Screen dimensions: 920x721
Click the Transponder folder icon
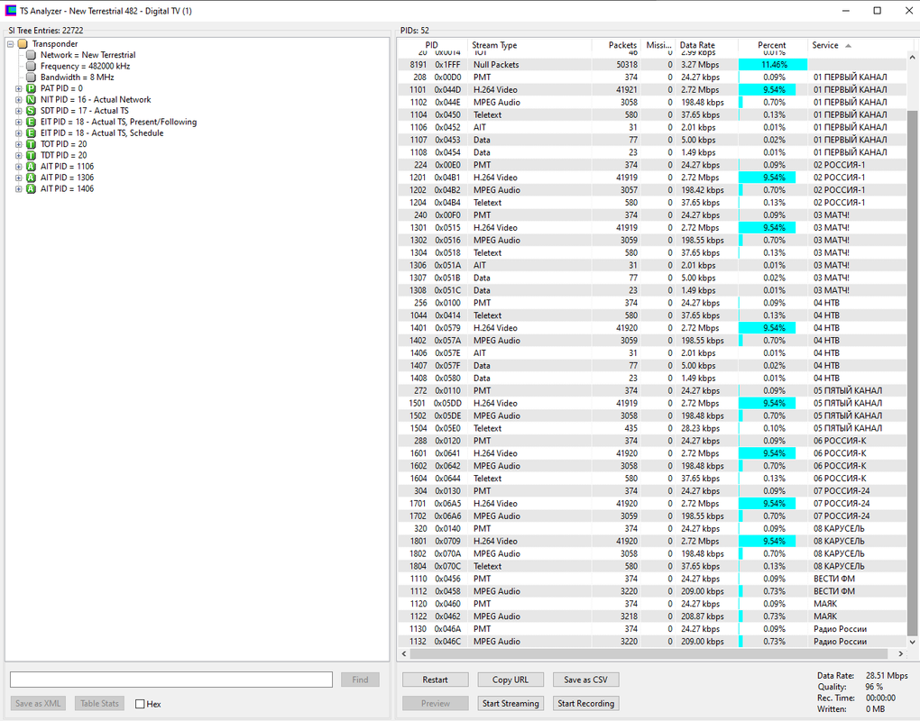(23, 44)
